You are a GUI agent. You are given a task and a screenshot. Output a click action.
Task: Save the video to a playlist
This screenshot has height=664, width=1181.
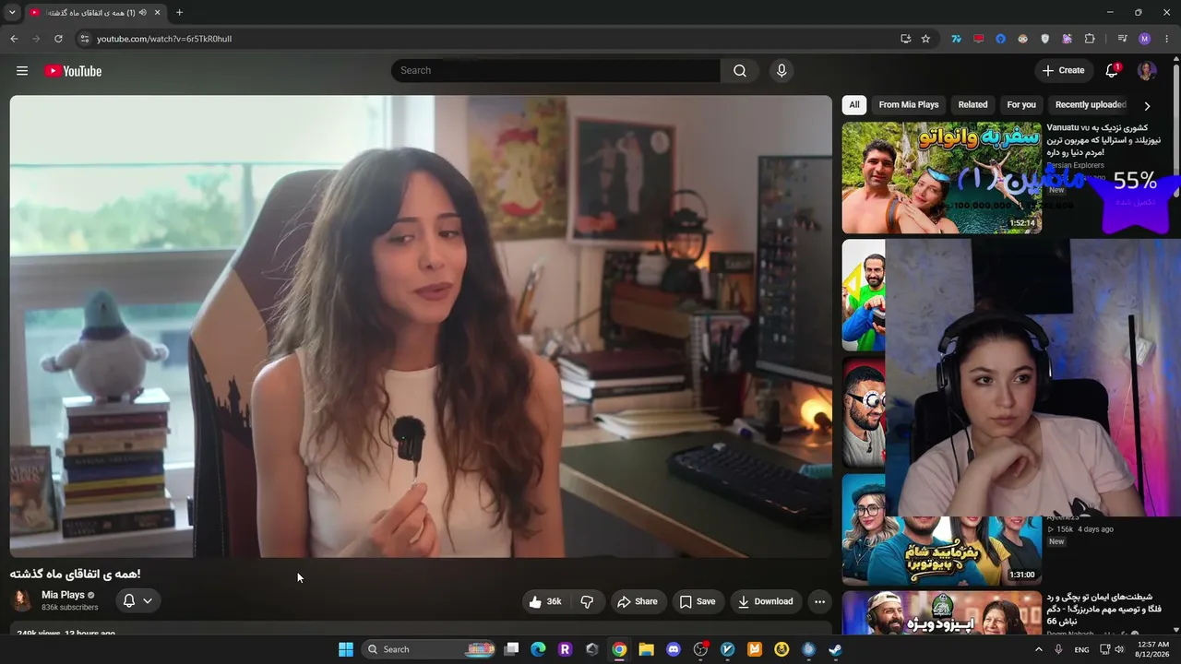pos(698,601)
